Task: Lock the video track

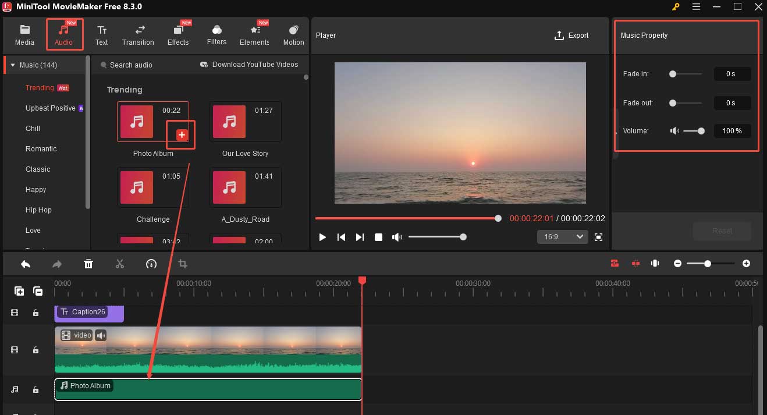Action: tap(35, 350)
